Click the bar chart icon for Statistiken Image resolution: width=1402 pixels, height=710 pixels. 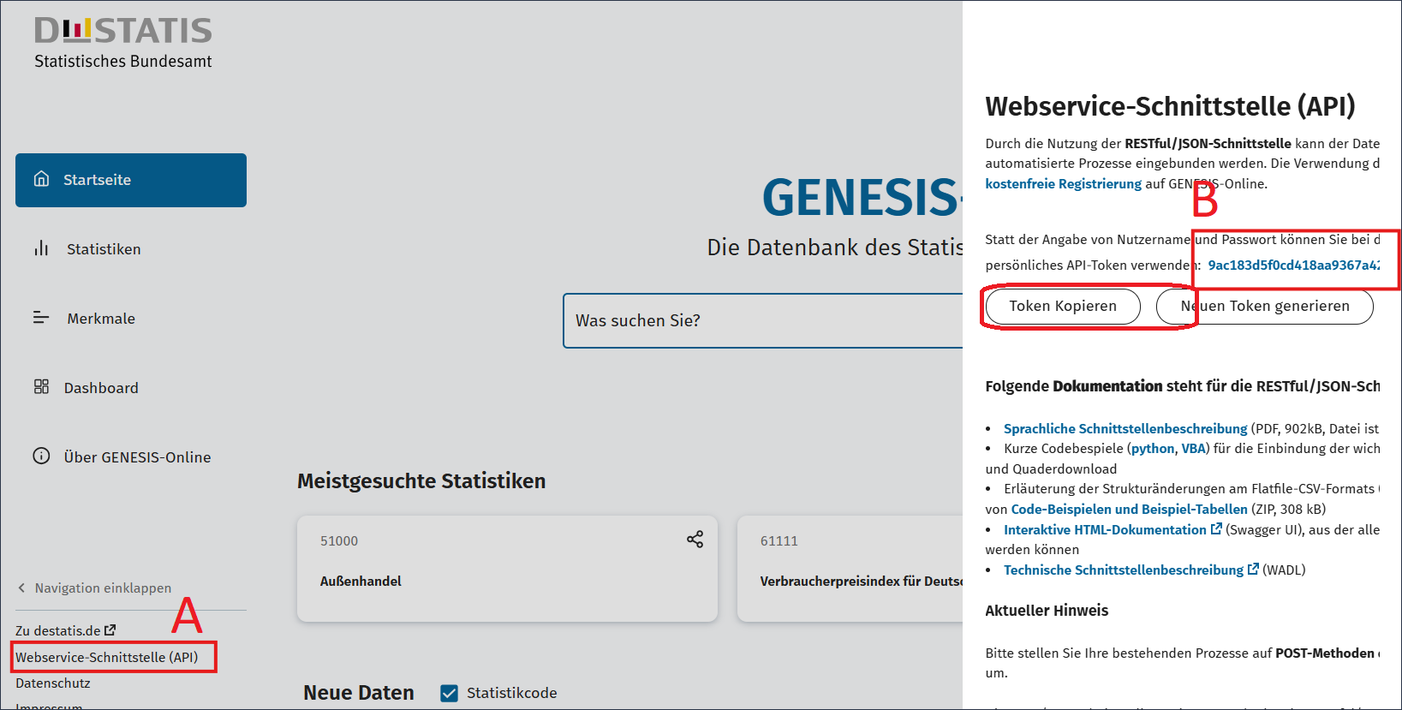pyautogui.click(x=41, y=248)
